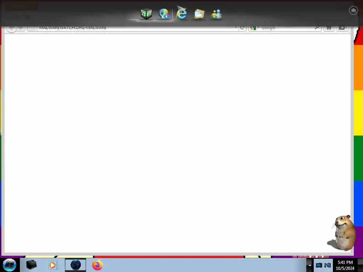Reload the page with the refresh icon

(x=242, y=28)
